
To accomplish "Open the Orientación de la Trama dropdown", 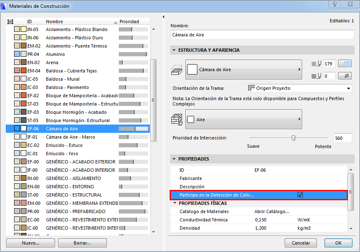I will [300, 88].
